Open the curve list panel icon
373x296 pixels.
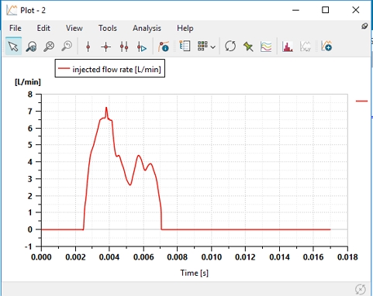185,46
